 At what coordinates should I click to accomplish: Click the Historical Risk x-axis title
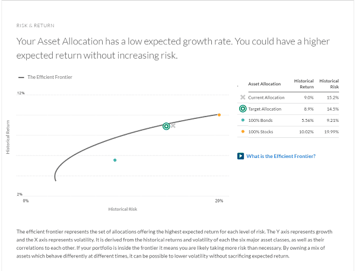click(123, 209)
